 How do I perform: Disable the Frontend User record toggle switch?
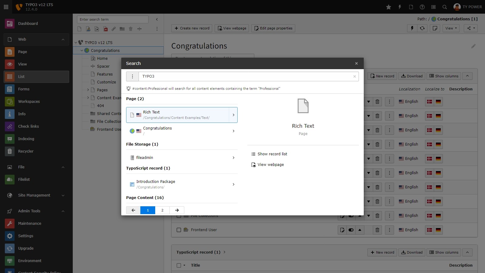(x=351, y=230)
